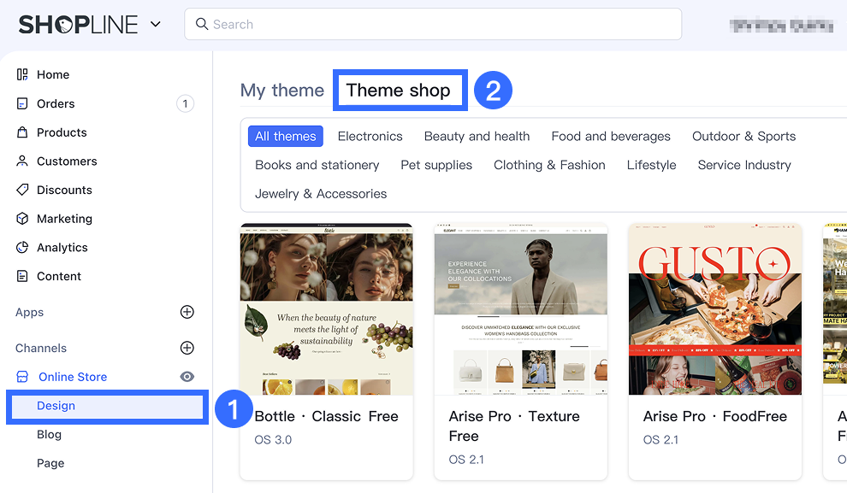The image size is (847, 493).
Task: Click the Marketing icon in sidebar
Action: pyautogui.click(x=22, y=219)
